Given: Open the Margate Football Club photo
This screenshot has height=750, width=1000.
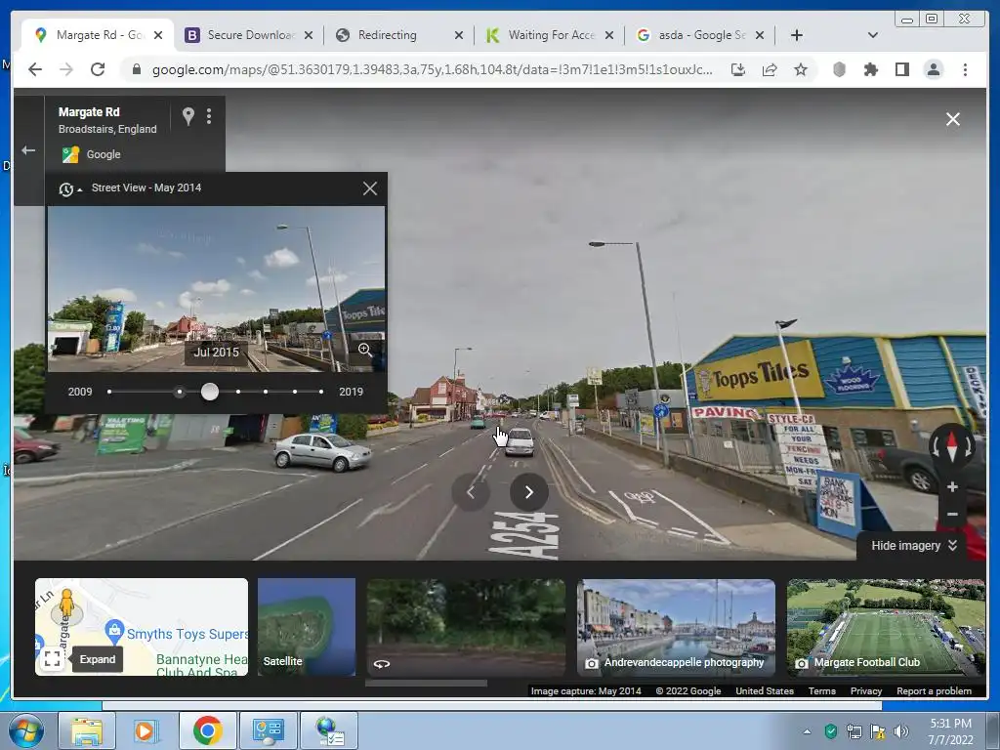Looking at the screenshot, I should pos(886,627).
